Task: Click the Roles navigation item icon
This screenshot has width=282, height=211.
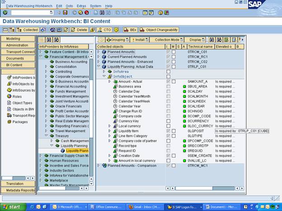Action: 9,96
